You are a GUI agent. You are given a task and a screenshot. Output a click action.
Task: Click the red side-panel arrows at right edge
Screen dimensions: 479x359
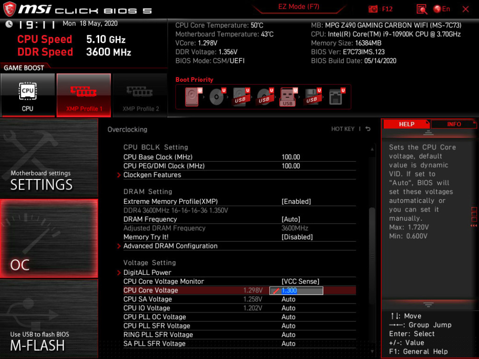pyautogui.click(x=474, y=225)
